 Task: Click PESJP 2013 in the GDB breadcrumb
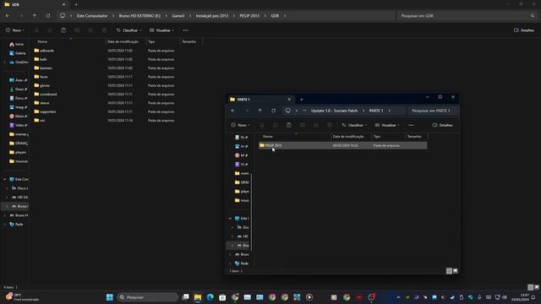[249, 16]
